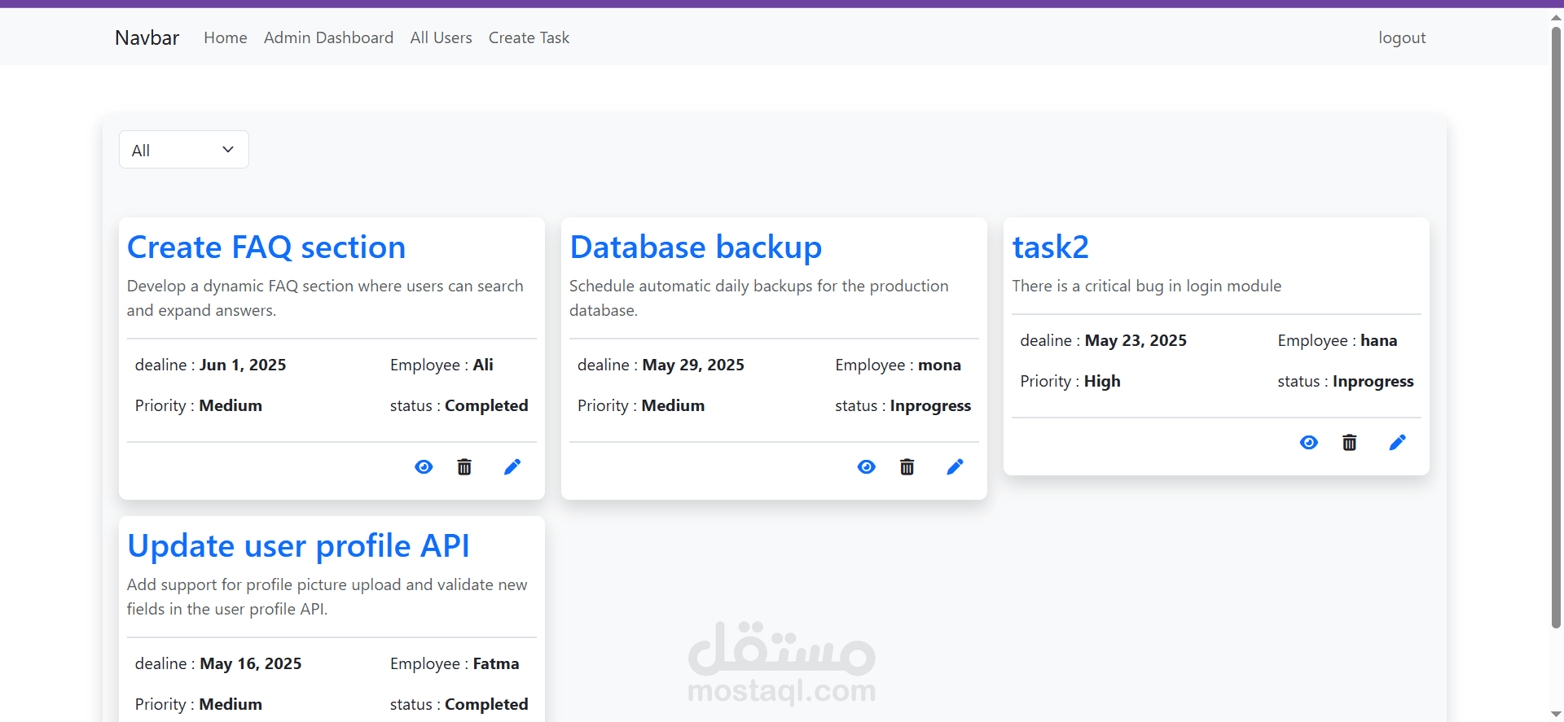This screenshot has height=722, width=1564.
Task: Delete task2 using the trash icon
Action: 1350,443
